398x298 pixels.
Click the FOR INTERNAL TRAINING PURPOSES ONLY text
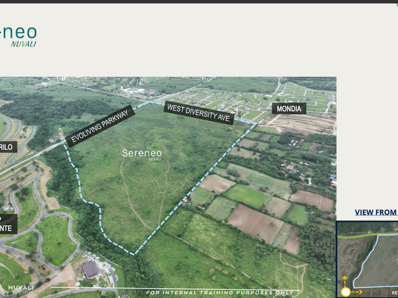coord(220,292)
